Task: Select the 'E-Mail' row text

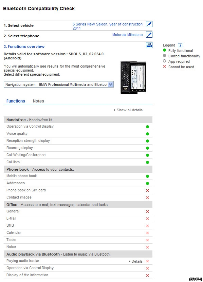Action: (11, 218)
